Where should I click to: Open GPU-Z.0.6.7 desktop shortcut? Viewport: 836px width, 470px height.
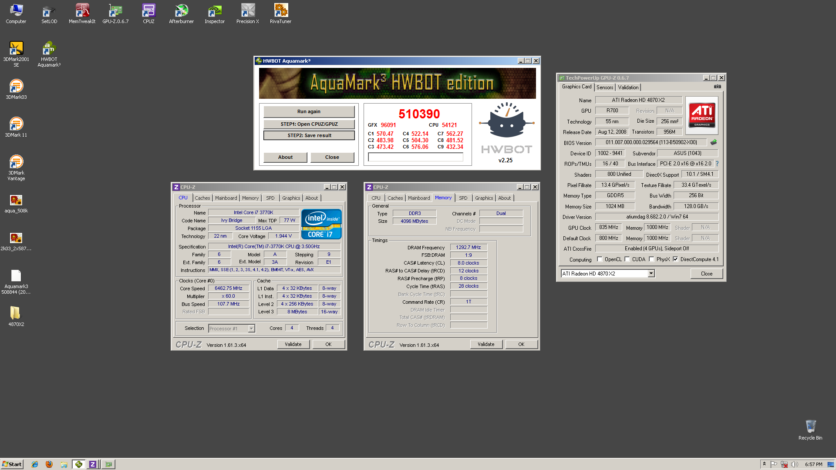pyautogui.click(x=115, y=13)
